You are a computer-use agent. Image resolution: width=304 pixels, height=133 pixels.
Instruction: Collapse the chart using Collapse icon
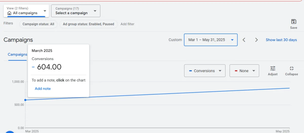[x=291, y=68]
